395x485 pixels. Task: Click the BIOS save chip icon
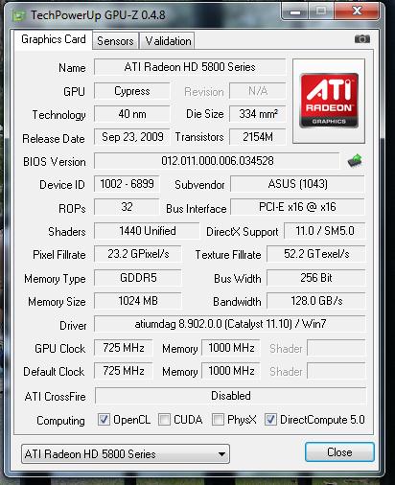click(355, 160)
